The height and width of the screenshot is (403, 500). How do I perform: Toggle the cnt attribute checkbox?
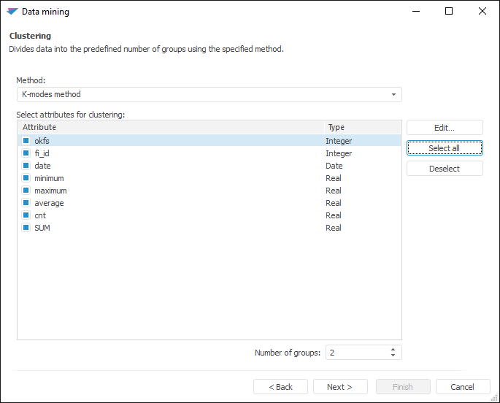26,215
